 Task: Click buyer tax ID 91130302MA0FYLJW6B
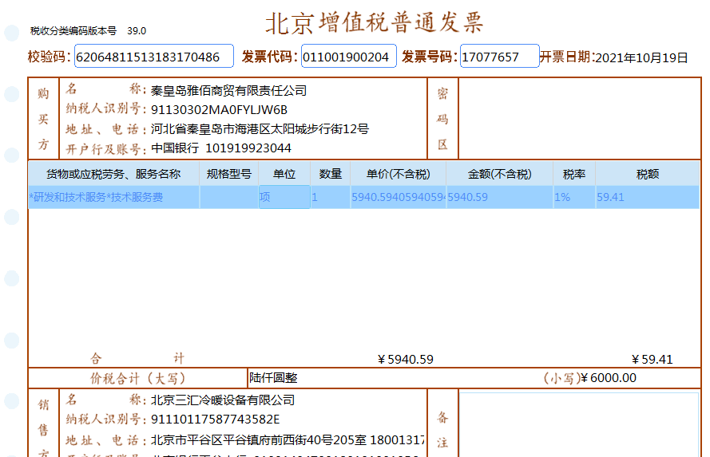[219, 110]
